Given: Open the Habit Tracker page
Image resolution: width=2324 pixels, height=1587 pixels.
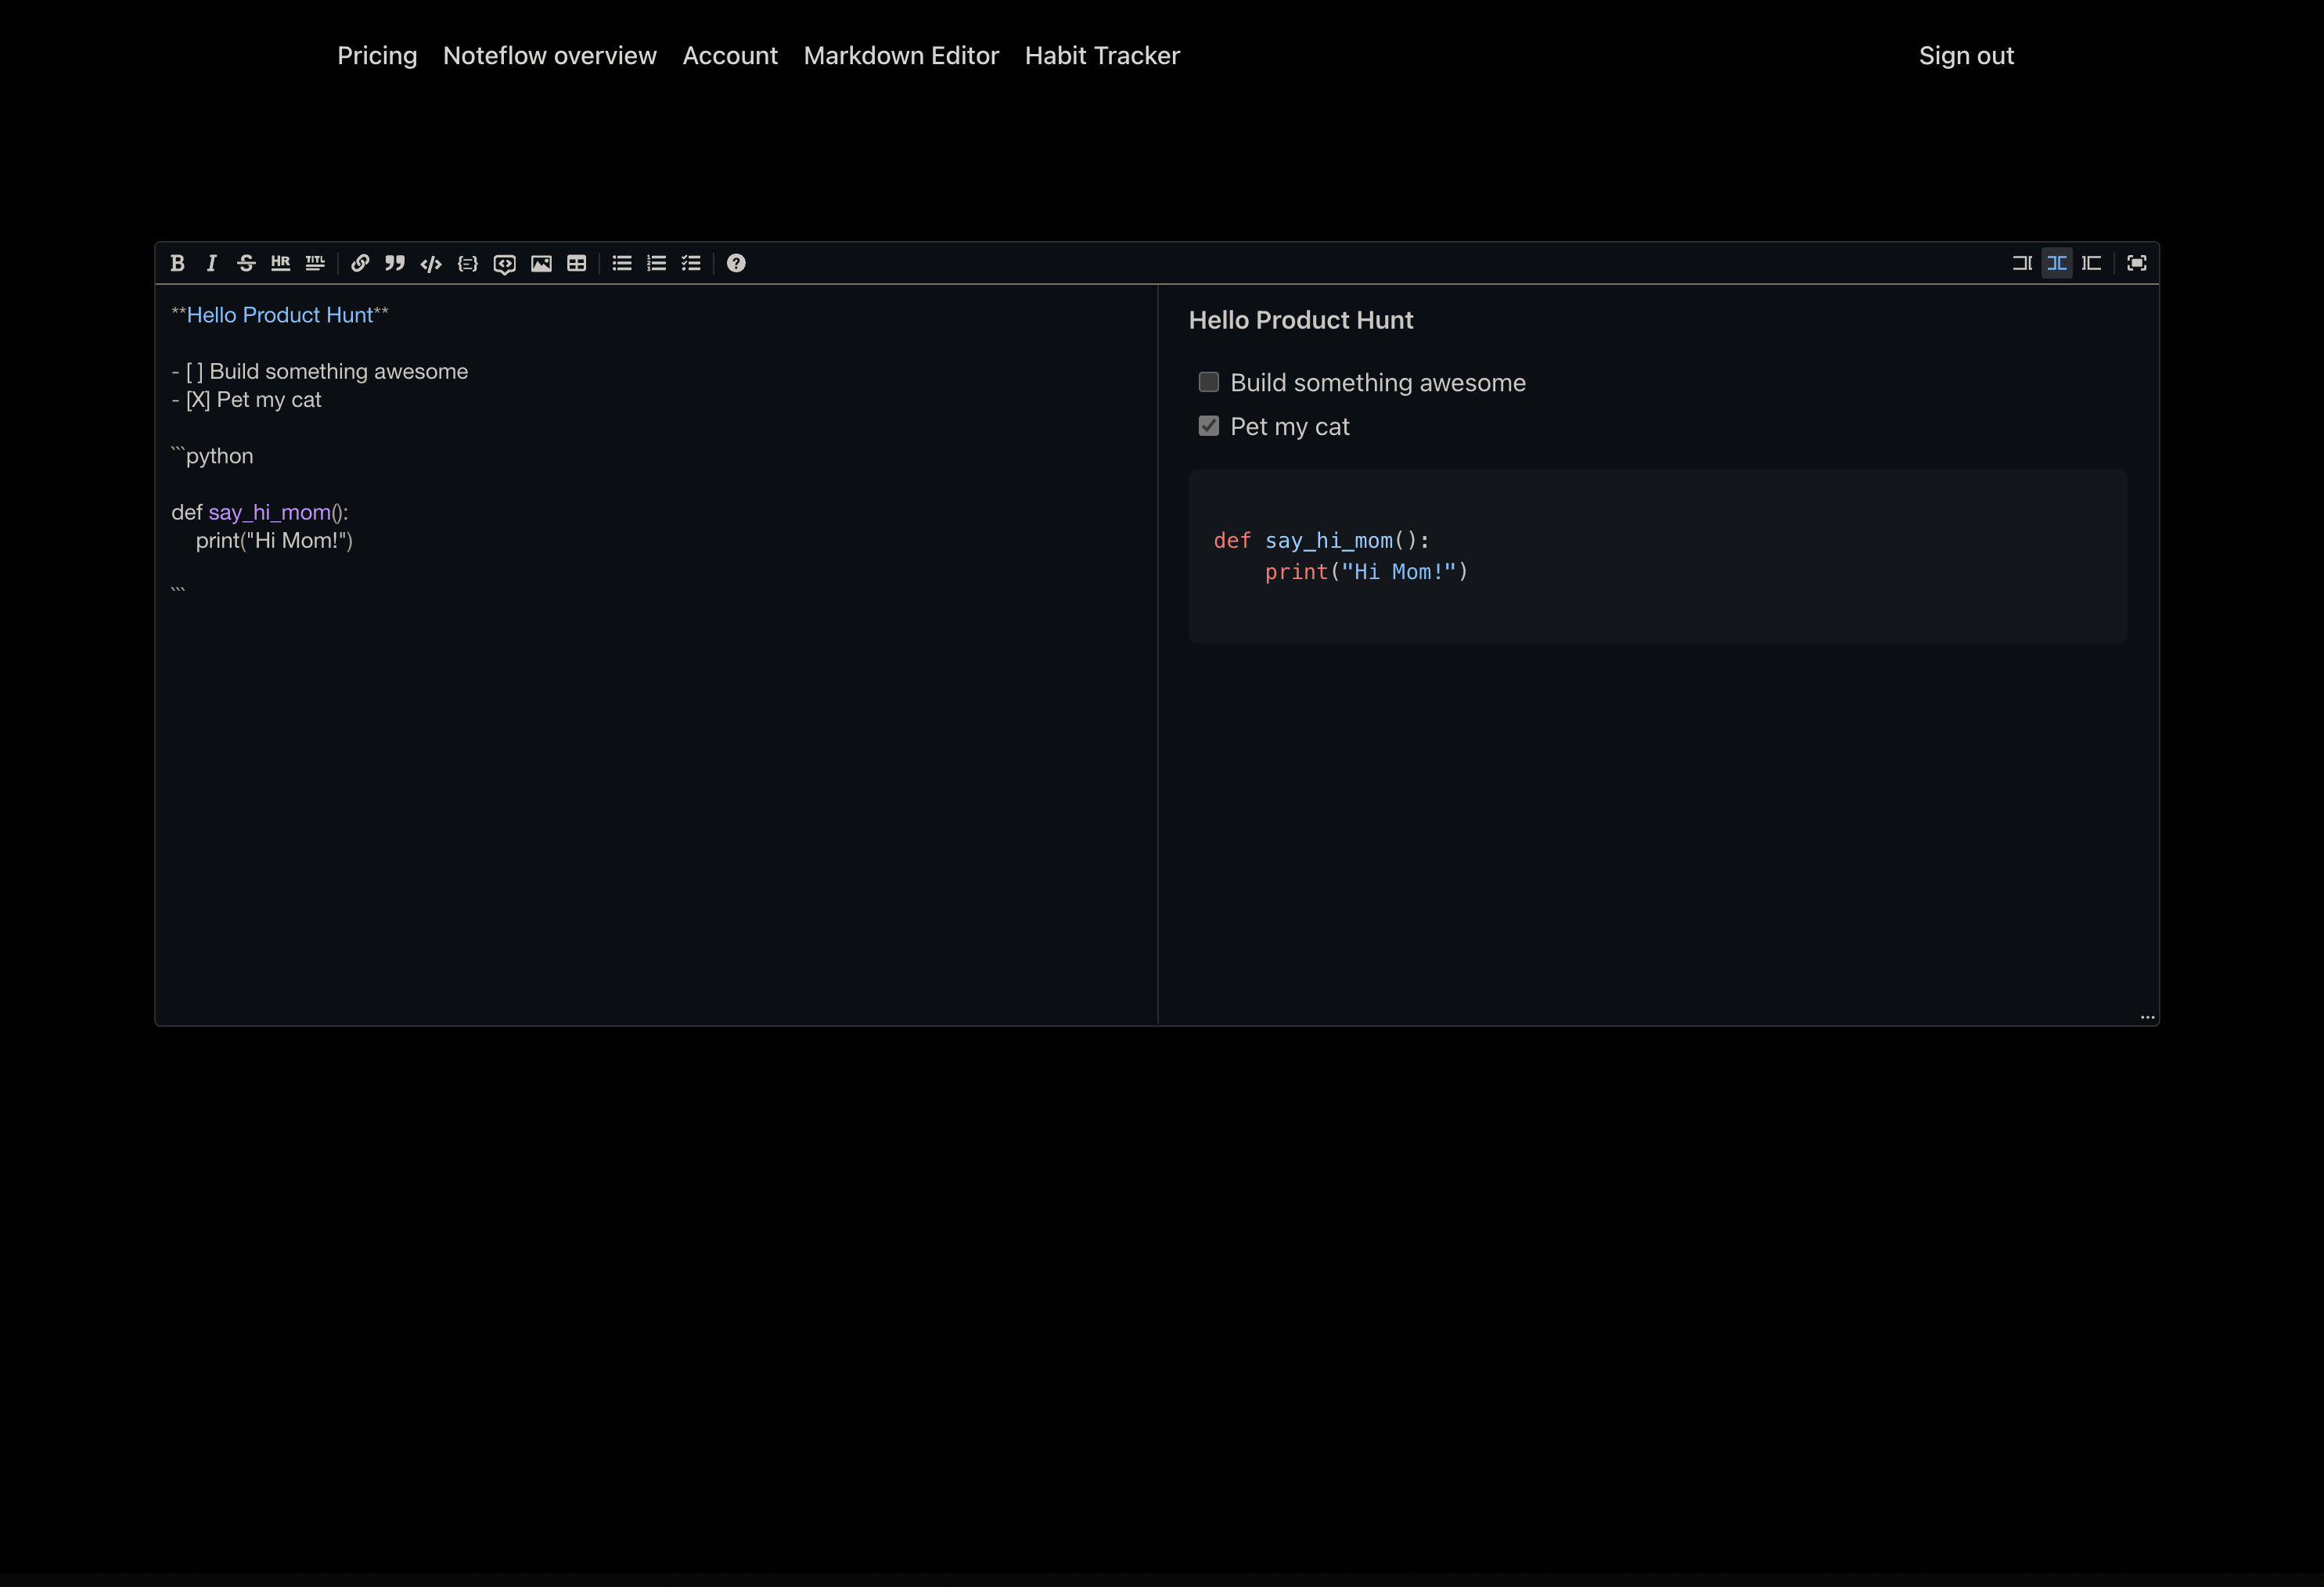Looking at the screenshot, I should click(1102, 56).
